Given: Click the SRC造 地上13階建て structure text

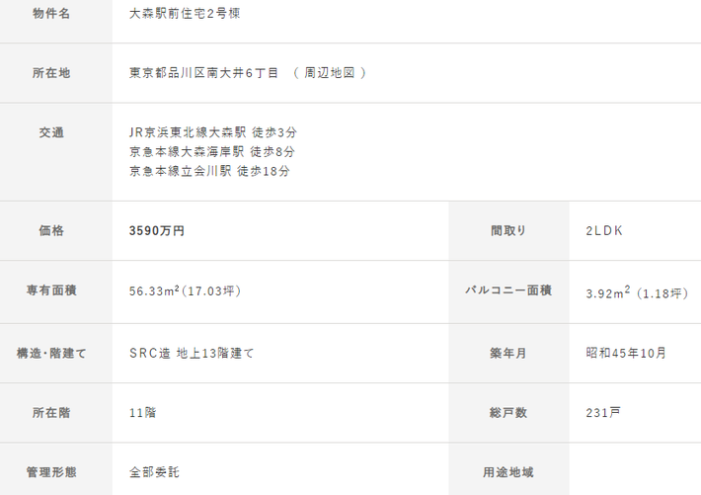Looking at the screenshot, I should click(192, 353).
